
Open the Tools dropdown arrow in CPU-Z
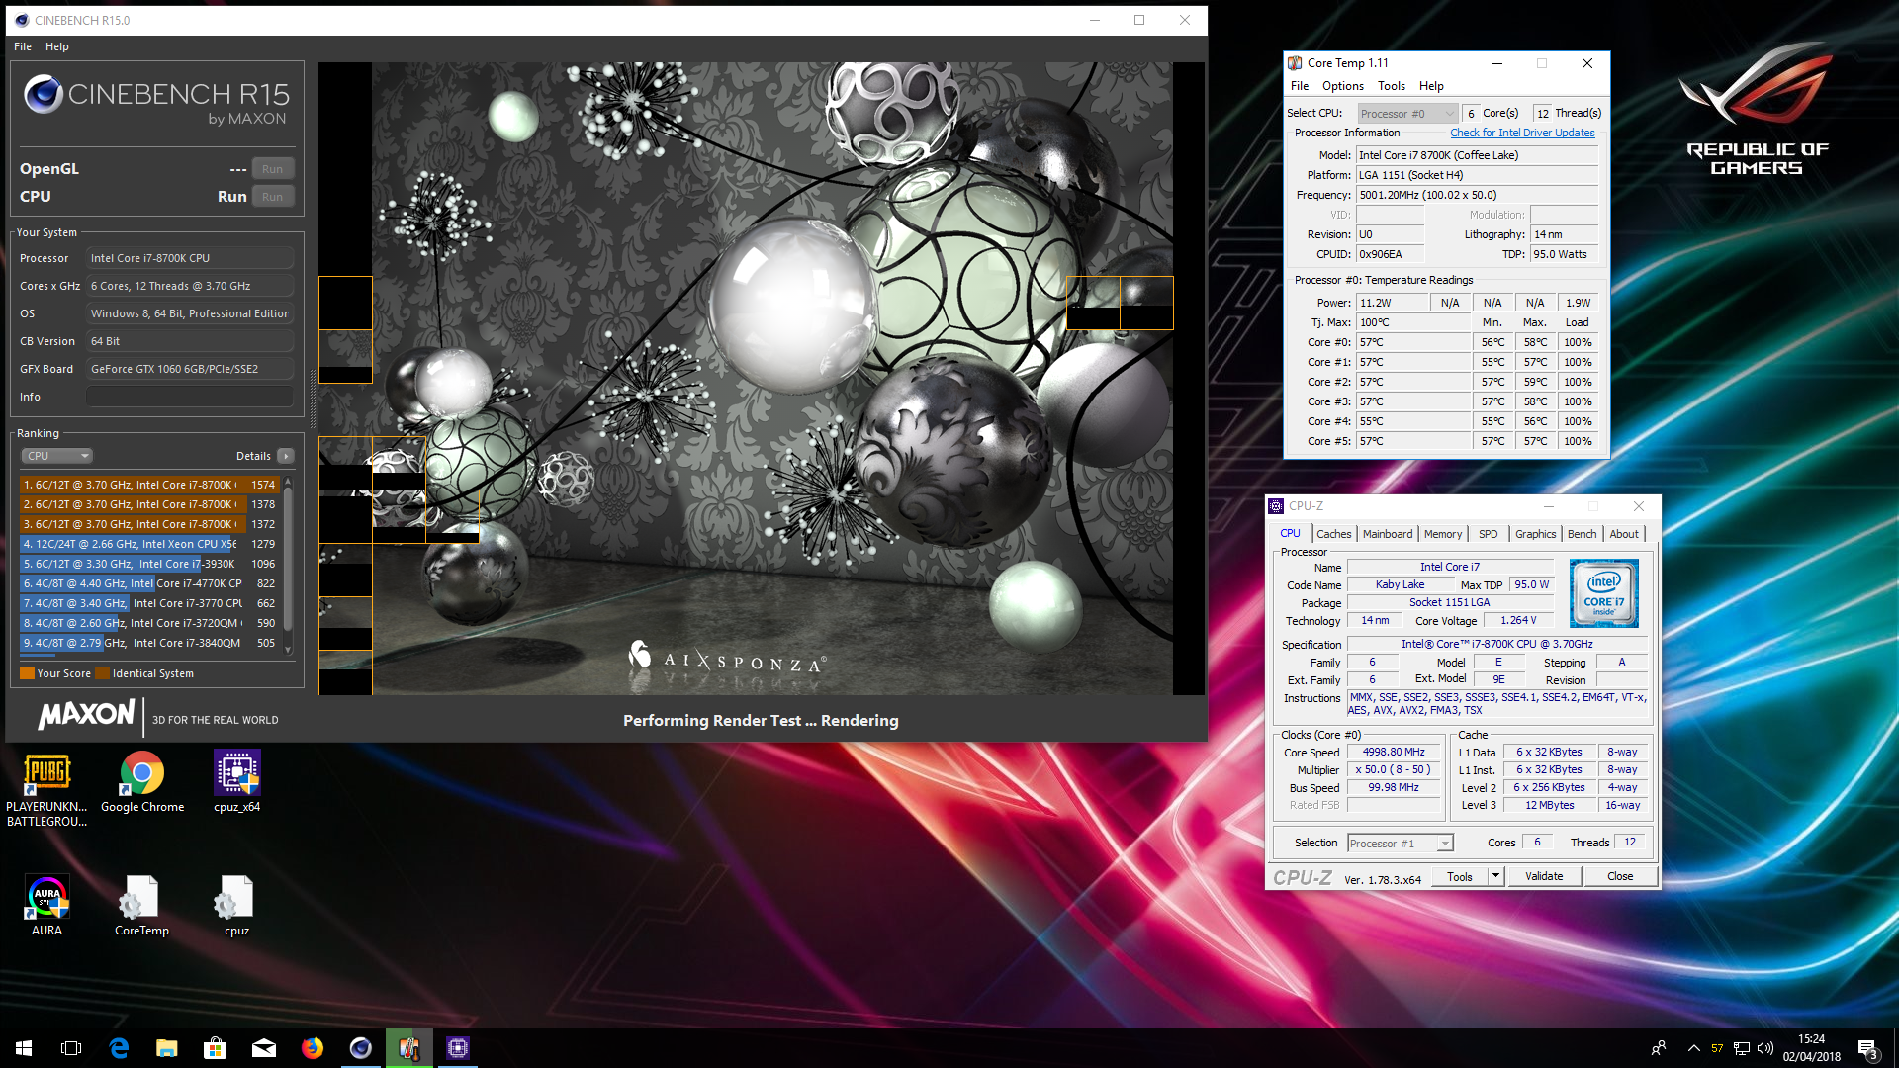1495,876
